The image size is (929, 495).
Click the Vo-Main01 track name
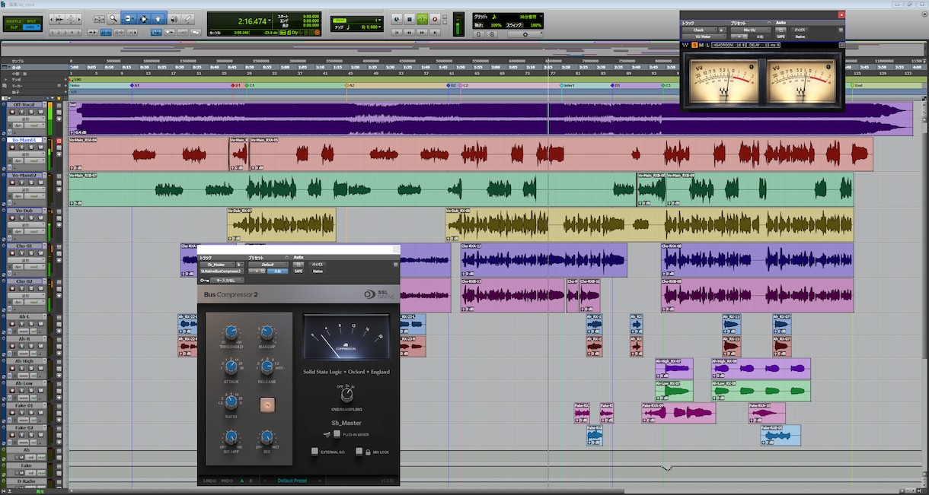24,140
